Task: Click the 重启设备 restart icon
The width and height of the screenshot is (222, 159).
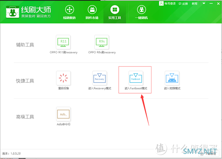Action: pyautogui.click(x=63, y=78)
